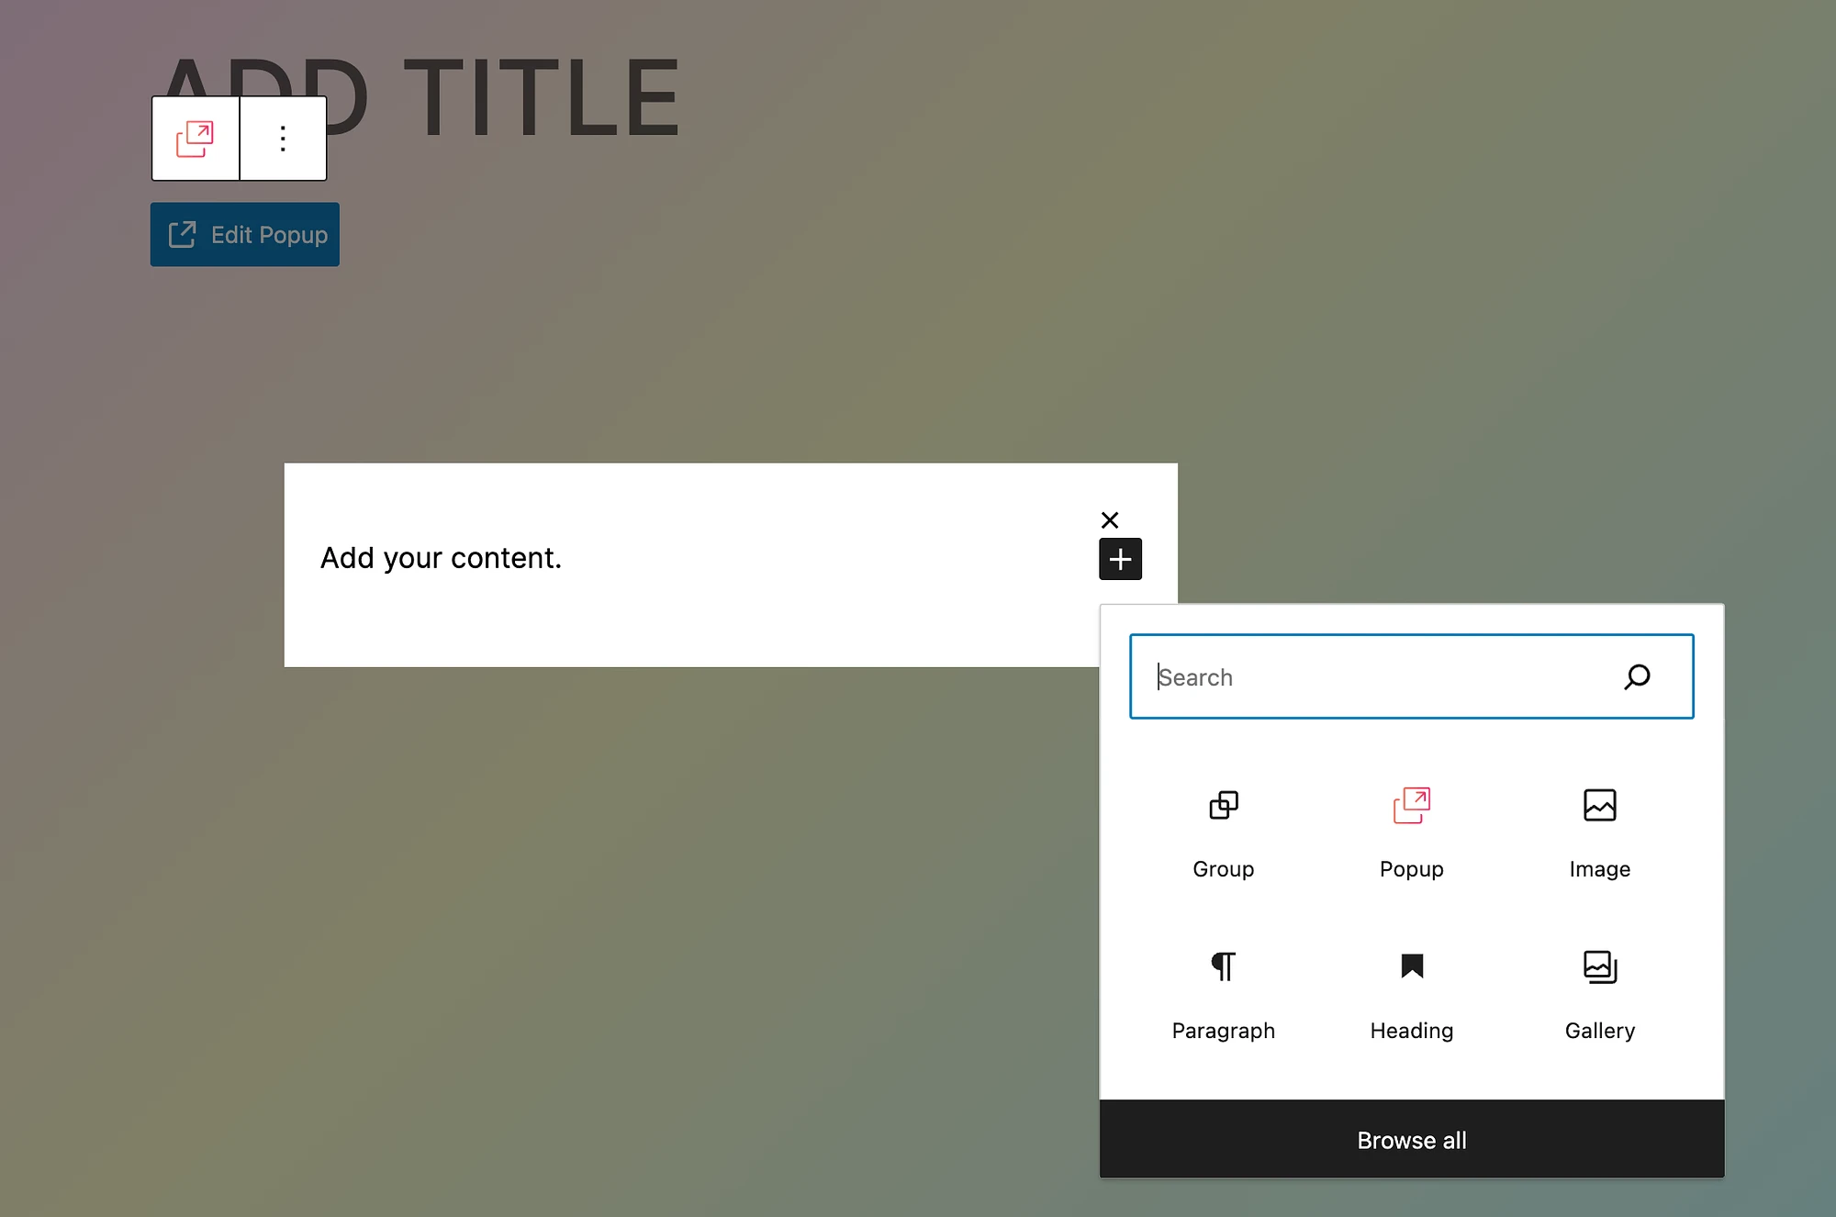The width and height of the screenshot is (1836, 1217).
Task: Click the Edit Popup link icon
Action: click(184, 234)
